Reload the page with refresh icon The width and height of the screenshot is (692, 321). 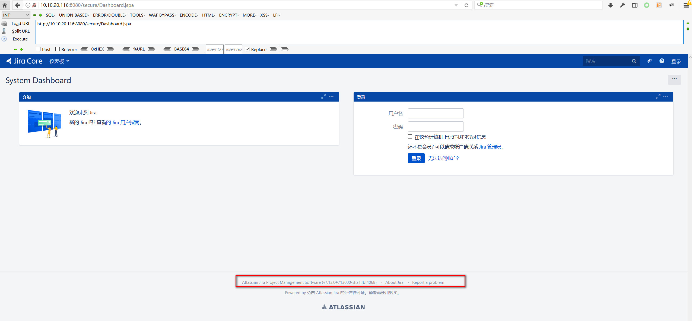tap(466, 5)
